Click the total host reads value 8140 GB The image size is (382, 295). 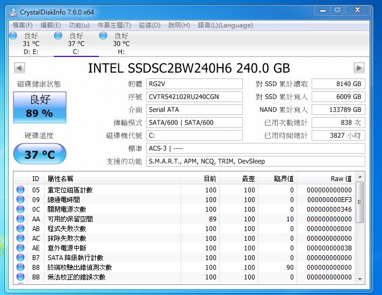click(x=338, y=84)
